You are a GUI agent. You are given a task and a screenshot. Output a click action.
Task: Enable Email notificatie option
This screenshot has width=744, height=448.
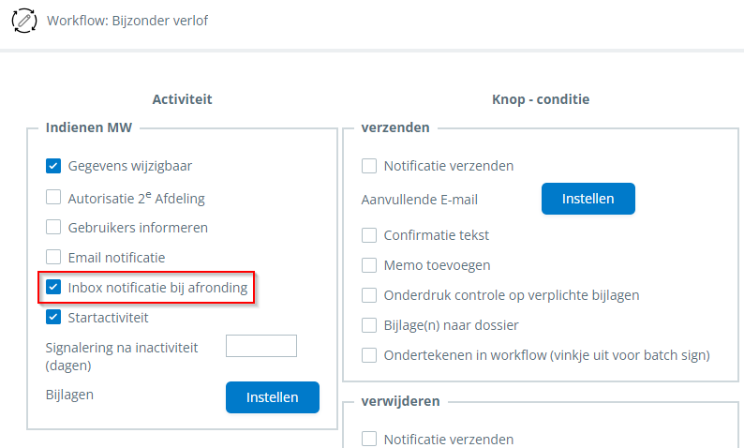point(53,257)
